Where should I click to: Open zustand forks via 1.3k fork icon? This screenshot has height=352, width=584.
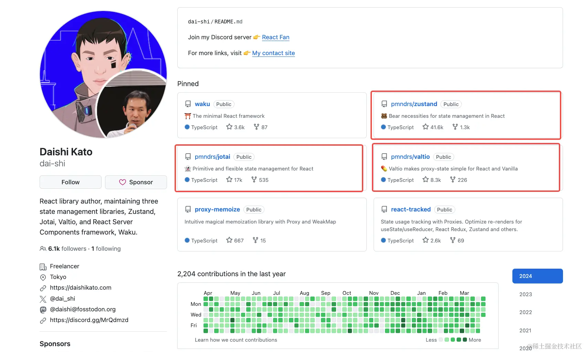(x=455, y=127)
